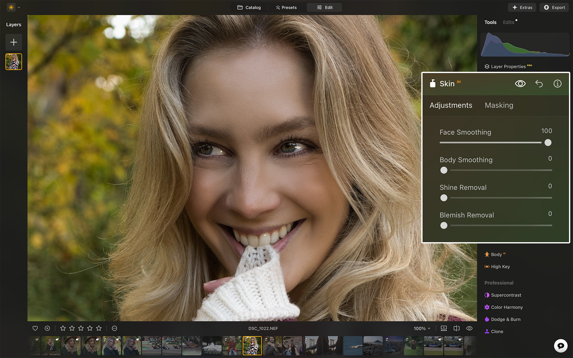Image resolution: width=573 pixels, height=358 pixels.
Task: Select the High Key tool
Action: pos(500,267)
